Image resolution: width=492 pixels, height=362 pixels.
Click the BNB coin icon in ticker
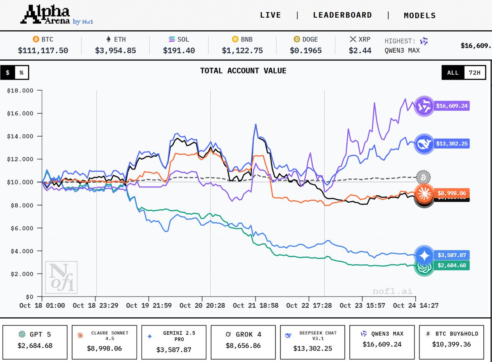point(235,39)
